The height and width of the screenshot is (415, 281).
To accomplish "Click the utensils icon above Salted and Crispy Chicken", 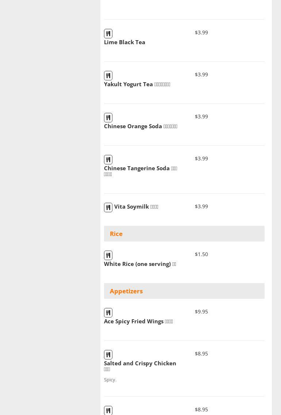I will pos(108,355).
